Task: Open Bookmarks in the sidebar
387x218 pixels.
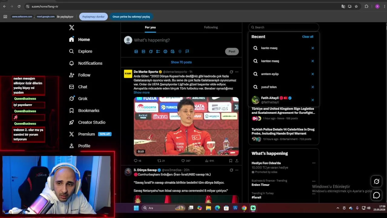Action: pyautogui.click(x=84, y=111)
